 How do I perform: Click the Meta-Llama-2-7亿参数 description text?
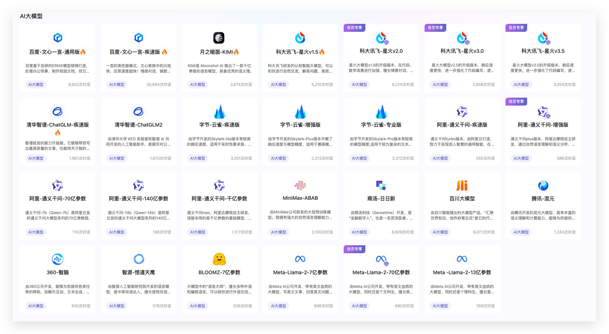300,289
